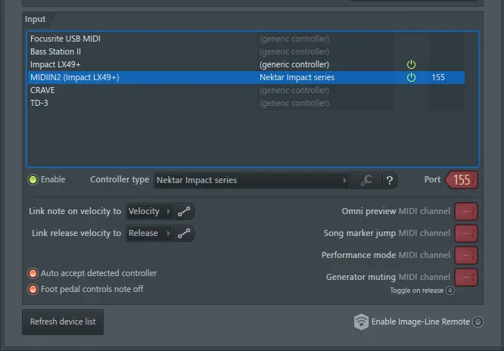Turn on Enable Image-Line Remote
Image resolution: width=504 pixels, height=351 pixels.
coord(478,322)
